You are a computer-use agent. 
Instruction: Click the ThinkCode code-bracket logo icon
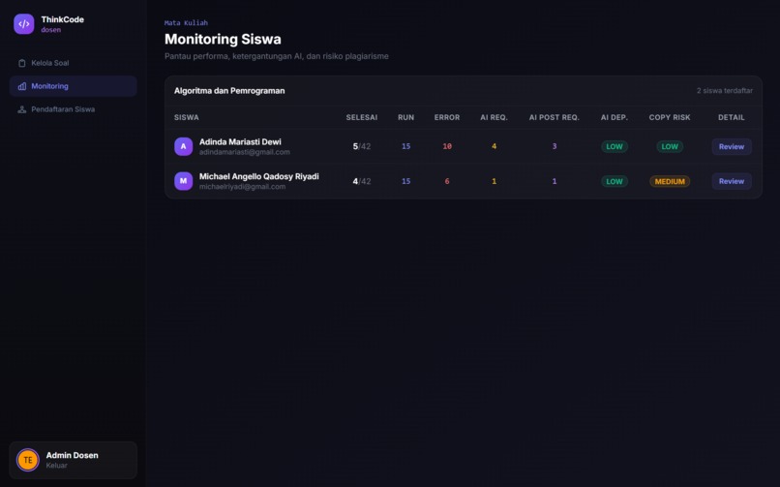[x=24, y=24]
